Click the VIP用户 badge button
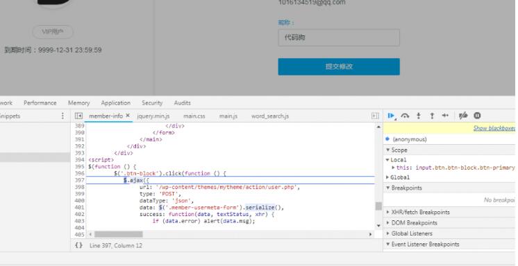The width and height of the screenshot is (518, 266). coord(53,32)
